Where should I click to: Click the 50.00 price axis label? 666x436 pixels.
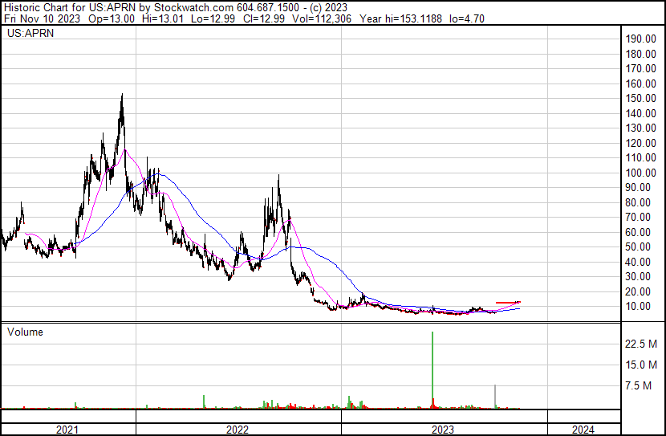click(x=644, y=247)
